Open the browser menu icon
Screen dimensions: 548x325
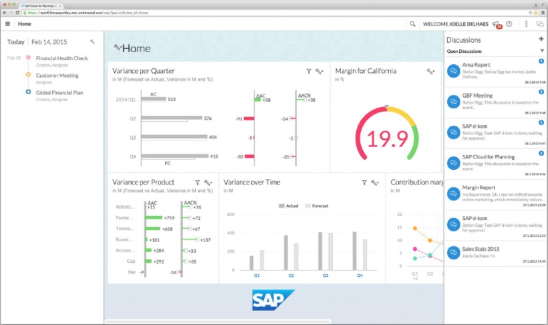click(x=543, y=13)
